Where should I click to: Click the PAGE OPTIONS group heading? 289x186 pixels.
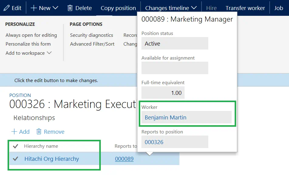(x=86, y=24)
